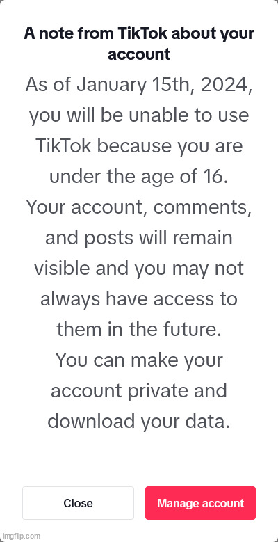Click the line 'always have access to'
The image size is (278, 542).
[x=139, y=299]
